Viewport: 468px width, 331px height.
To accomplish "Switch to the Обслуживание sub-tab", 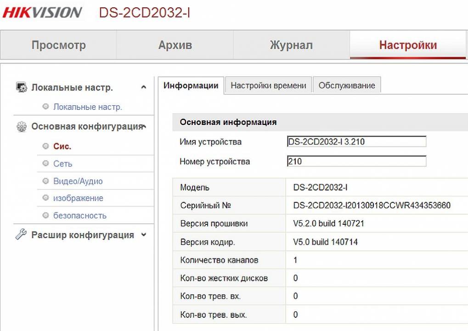I will coord(347,86).
